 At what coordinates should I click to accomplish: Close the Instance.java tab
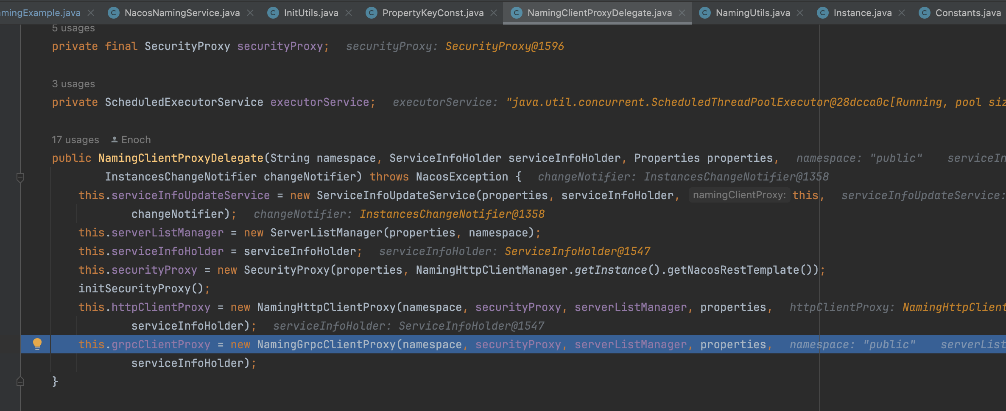(902, 13)
